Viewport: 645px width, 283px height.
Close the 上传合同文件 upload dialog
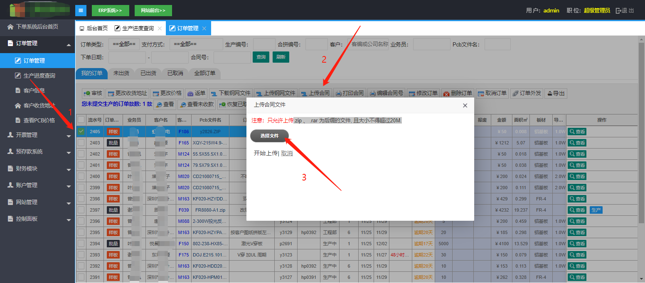465,105
